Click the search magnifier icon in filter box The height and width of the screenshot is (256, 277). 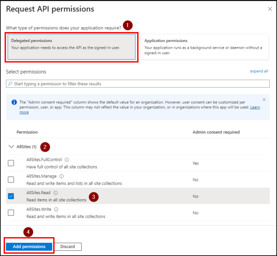pos(10,84)
